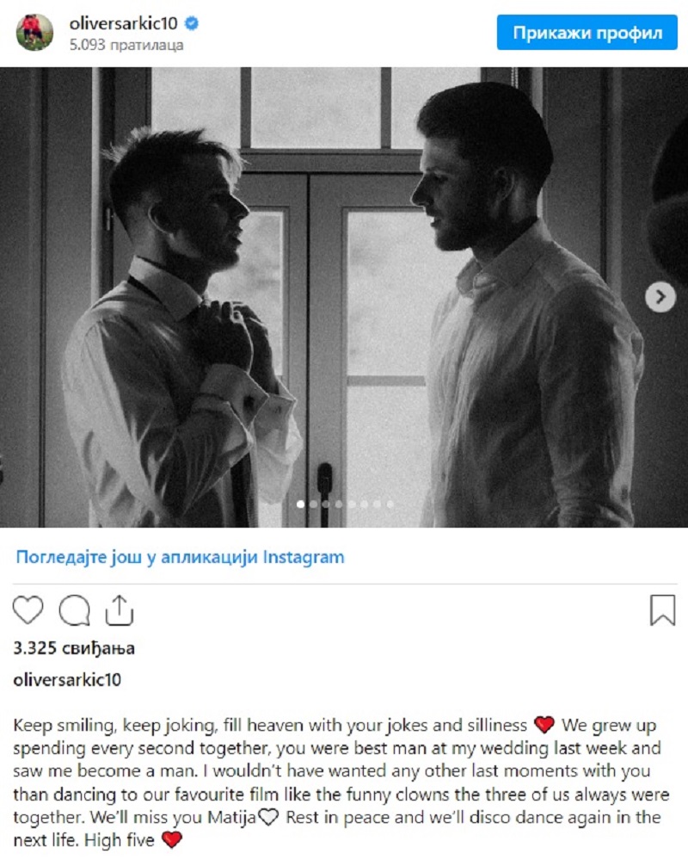
Task: Save post with the bookmark icon
Action: click(662, 610)
